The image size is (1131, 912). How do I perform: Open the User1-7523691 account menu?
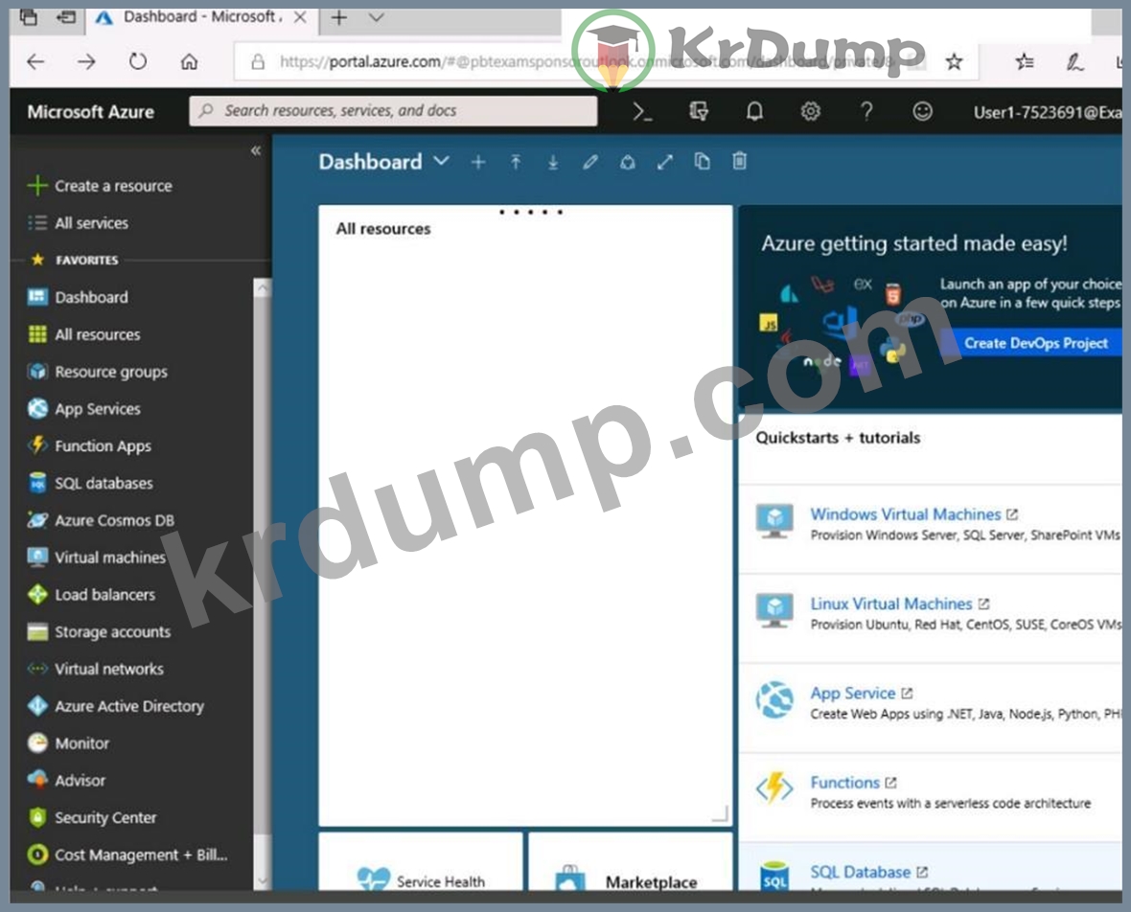1048,112
